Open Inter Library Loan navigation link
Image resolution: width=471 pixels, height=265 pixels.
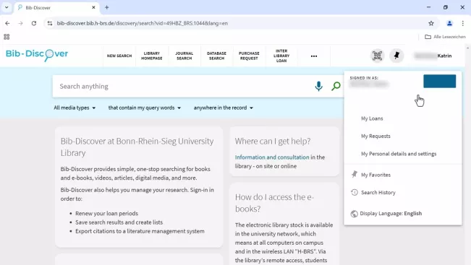pos(281,56)
